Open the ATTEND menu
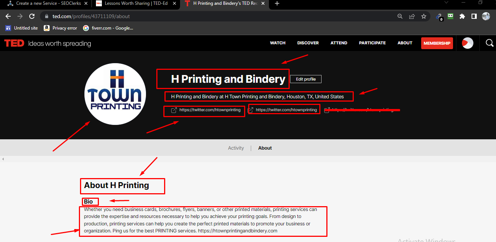 [x=339, y=43]
